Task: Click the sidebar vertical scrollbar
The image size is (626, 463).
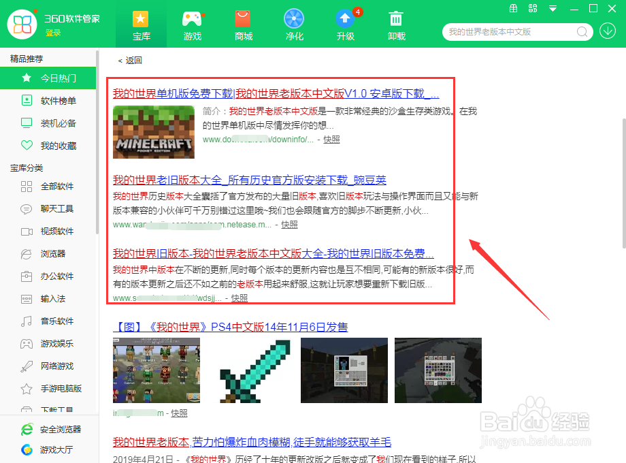Action: [x=97, y=142]
